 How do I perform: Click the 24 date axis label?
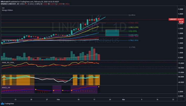pyautogui.click(x=110, y=99)
